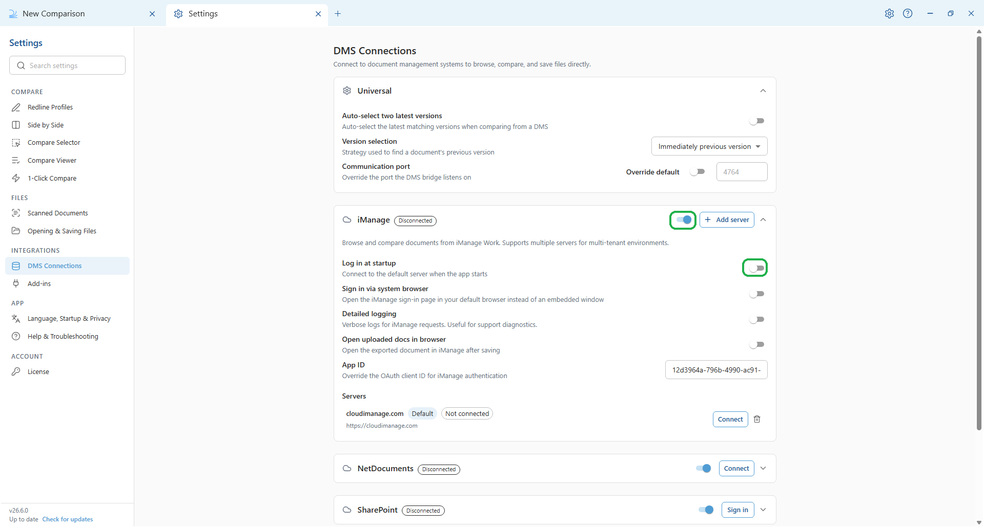This screenshot has width=984, height=528.
Task: Select the Settings tab
Action: pos(247,14)
